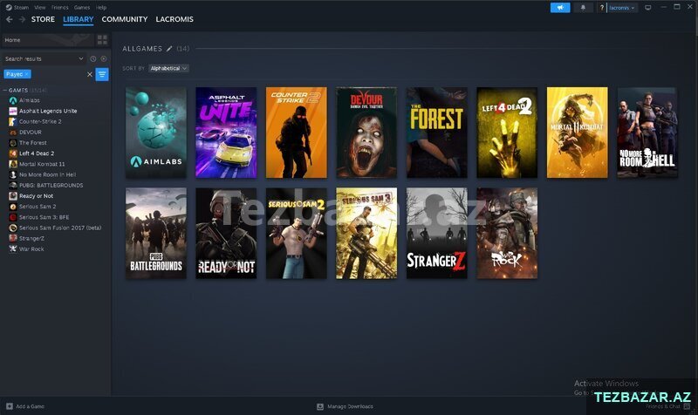Screen dimensions: 698x415
Task: Click the back navigation arrow
Action: coord(10,19)
